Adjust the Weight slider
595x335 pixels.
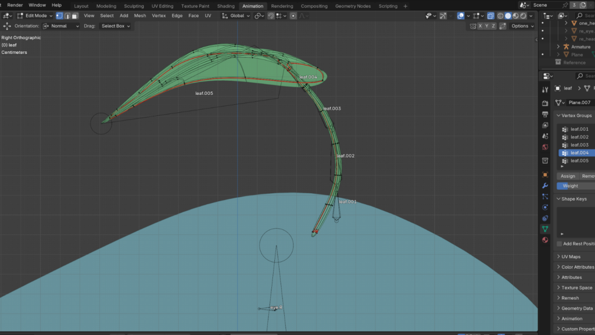(576, 186)
